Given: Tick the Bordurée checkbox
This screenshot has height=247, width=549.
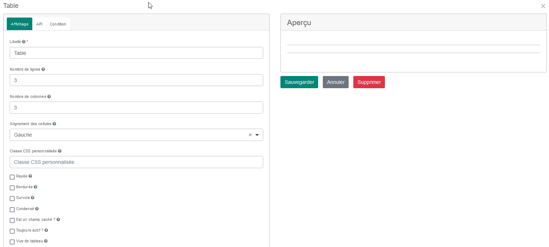Looking at the screenshot, I should tap(12, 187).
